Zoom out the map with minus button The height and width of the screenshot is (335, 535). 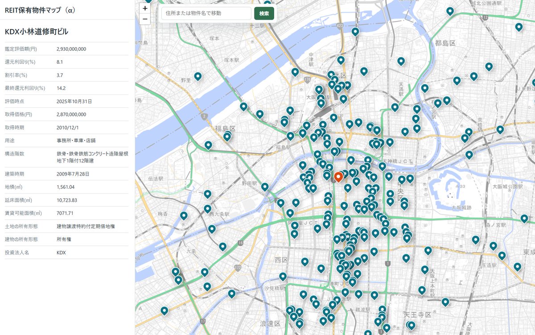(145, 19)
